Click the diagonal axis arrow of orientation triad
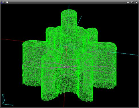The width and height of the screenshot is (139, 108). tap(4, 101)
